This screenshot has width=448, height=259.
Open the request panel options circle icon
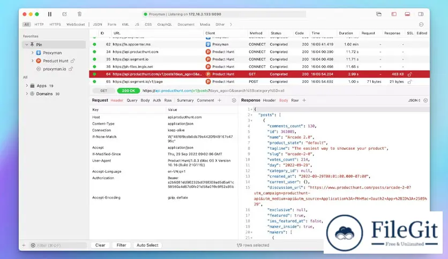[234, 101]
